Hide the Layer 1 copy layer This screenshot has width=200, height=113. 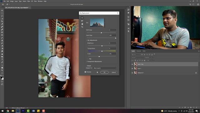(132, 64)
